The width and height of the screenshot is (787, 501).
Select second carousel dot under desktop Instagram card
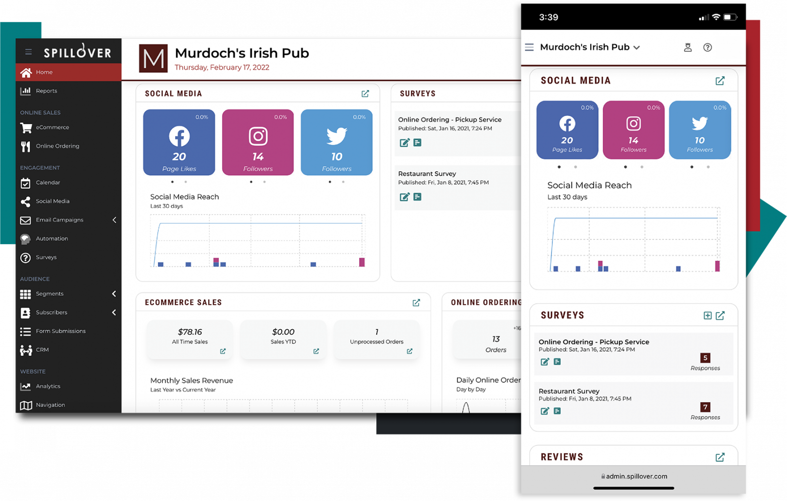tap(265, 182)
